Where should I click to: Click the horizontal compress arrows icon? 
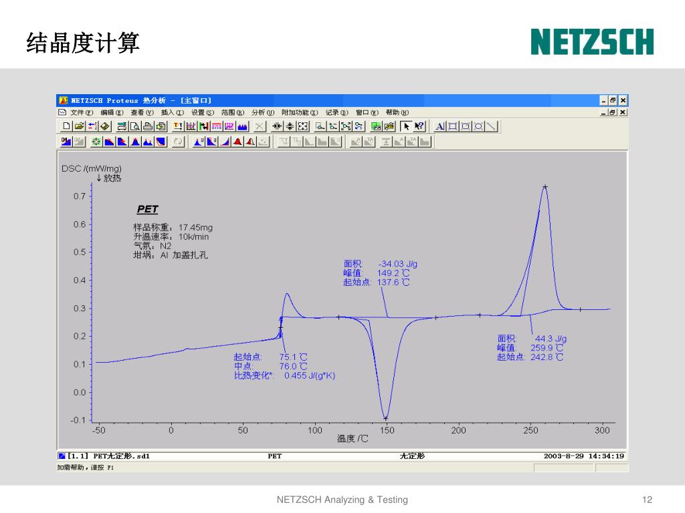pos(277,126)
